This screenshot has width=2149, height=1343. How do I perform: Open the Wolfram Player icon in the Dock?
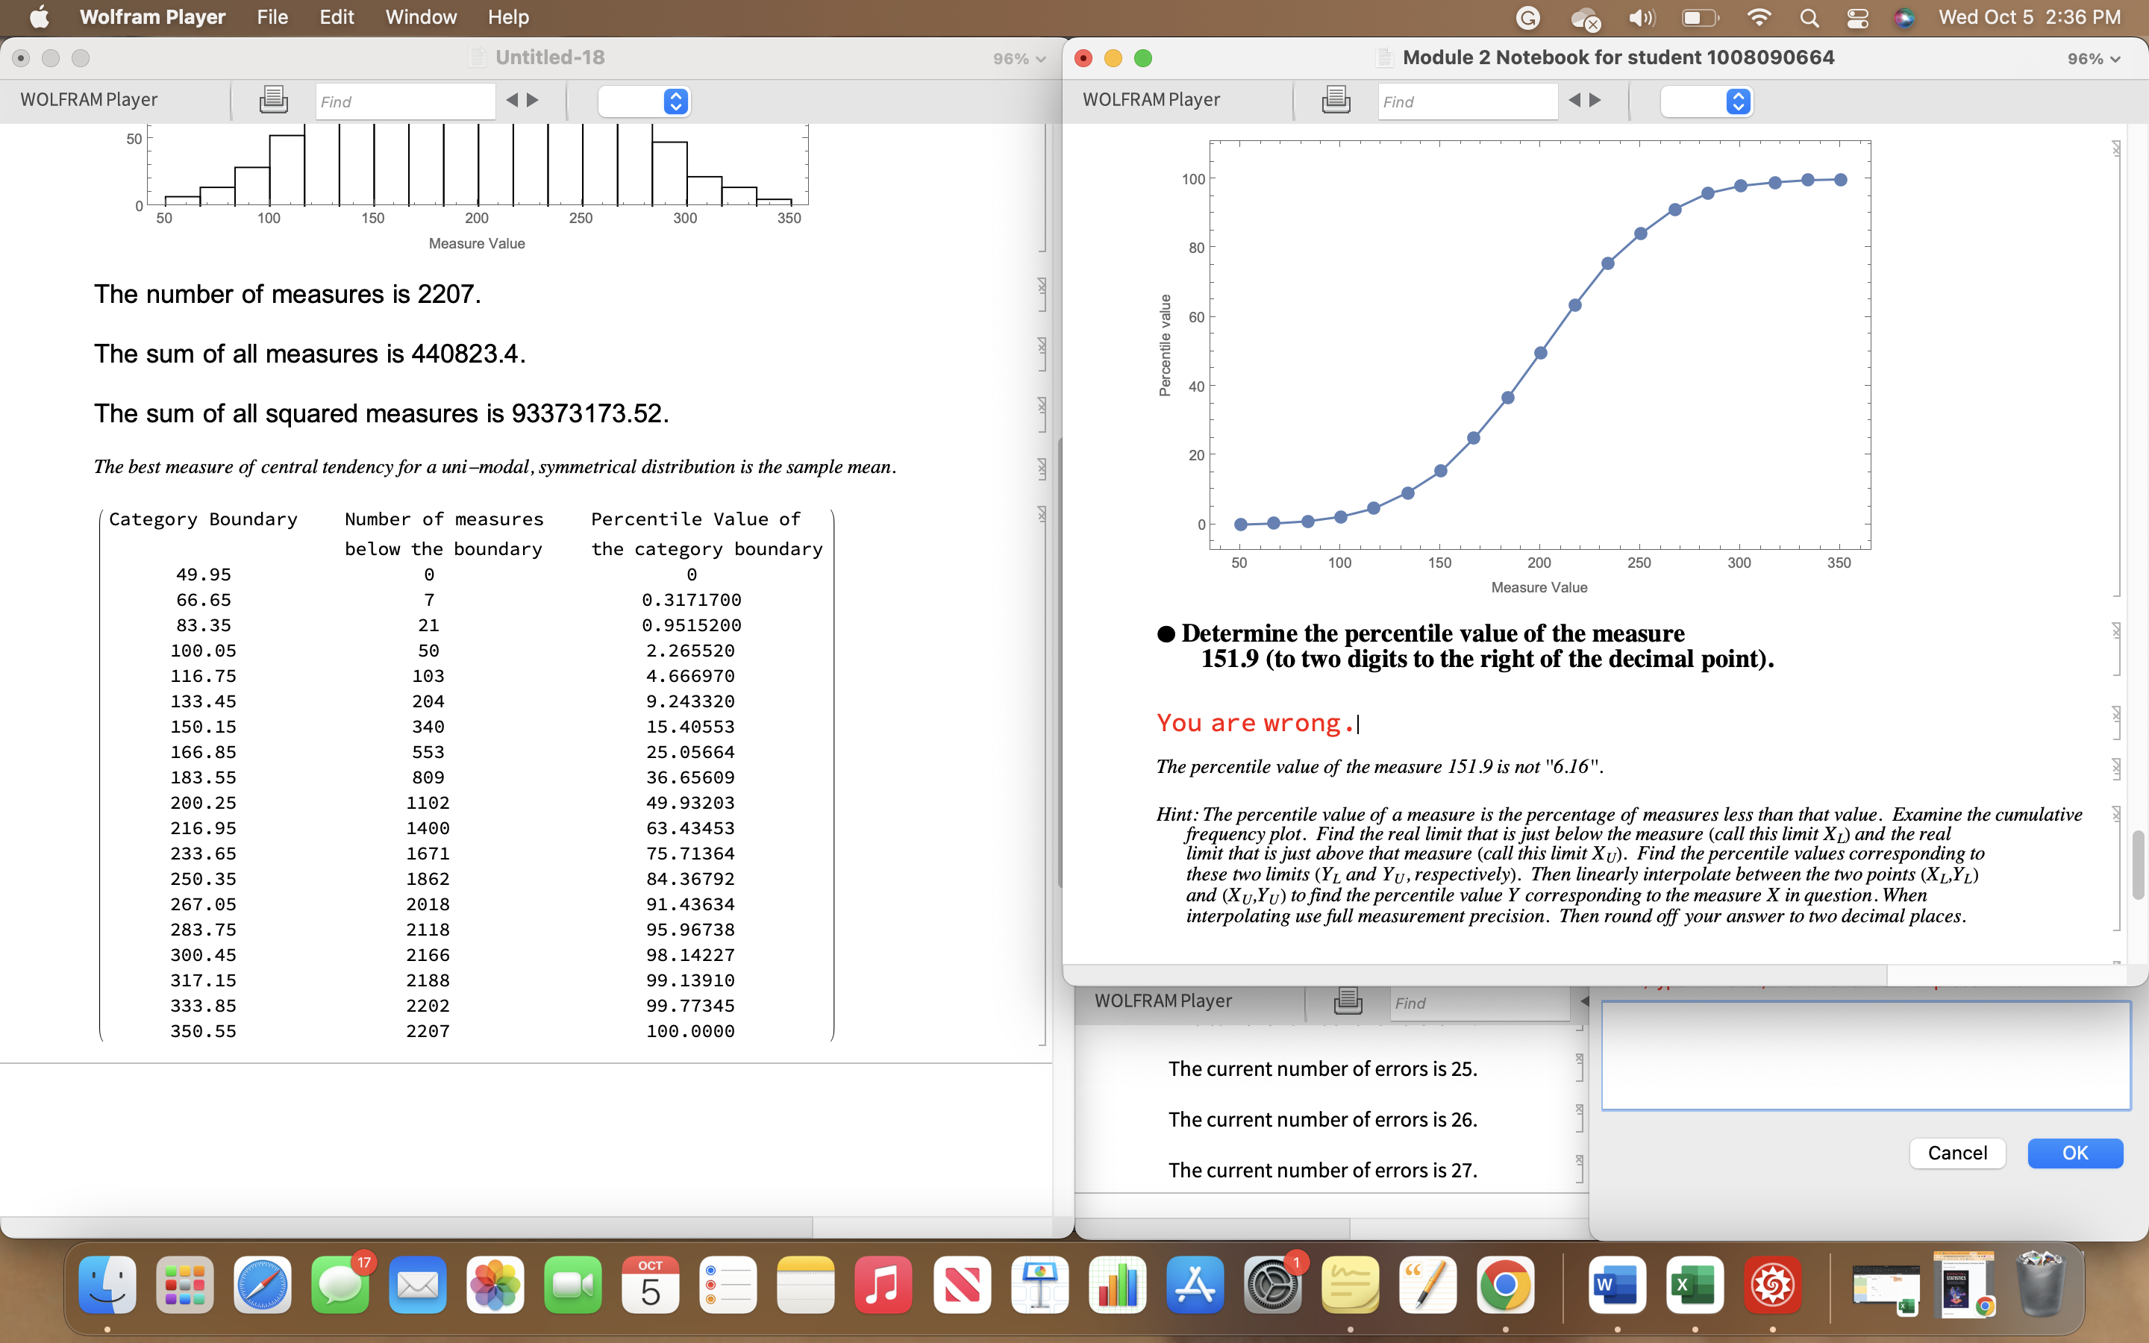pos(1771,1286)
